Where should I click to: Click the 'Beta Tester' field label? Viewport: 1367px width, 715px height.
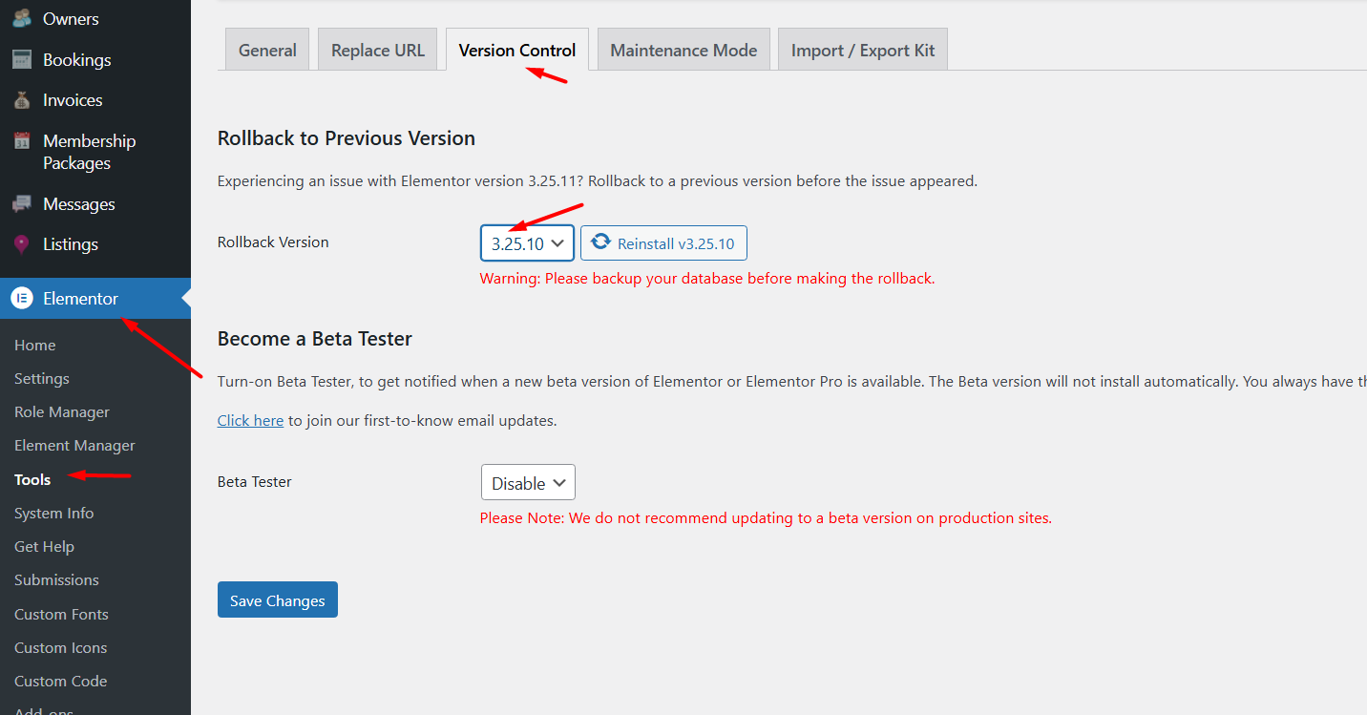[255, 482]
